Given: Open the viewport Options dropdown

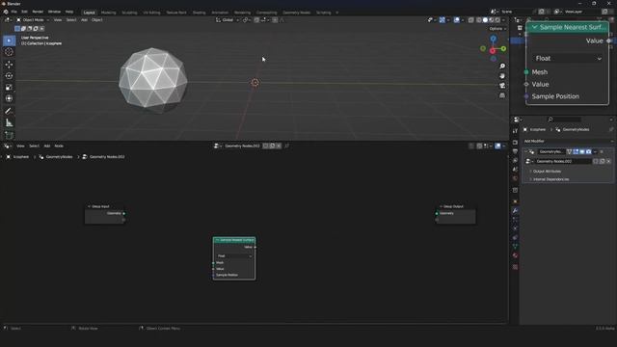Looking at the screenshot, I should [497, 29].
